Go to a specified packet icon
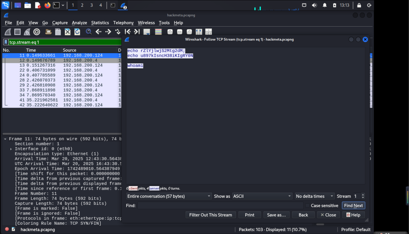This screenshot has height=234, width=409. 118,32
